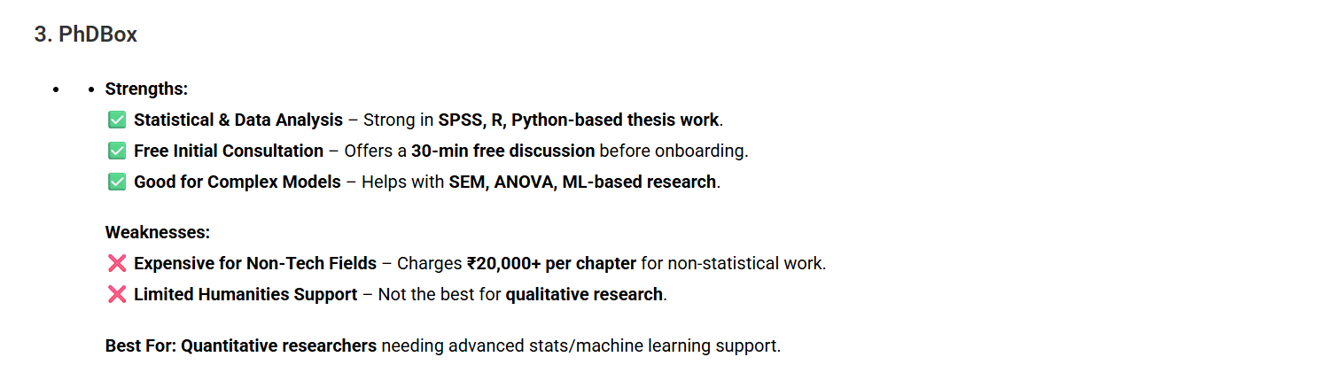Click the red cross beside Expensive for Non-Tech Fields
This screenshot has height=388, width=1324.
click(x=116, y=263)
